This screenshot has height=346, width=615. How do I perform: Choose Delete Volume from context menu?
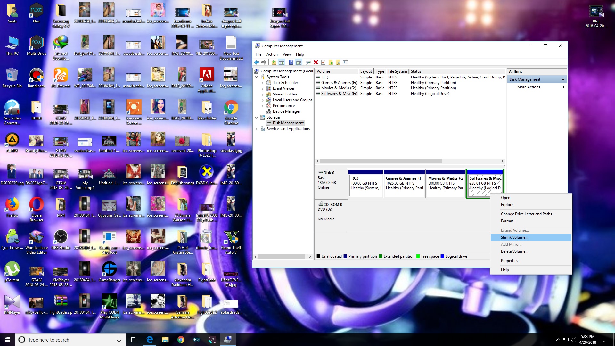coord(531,251)
